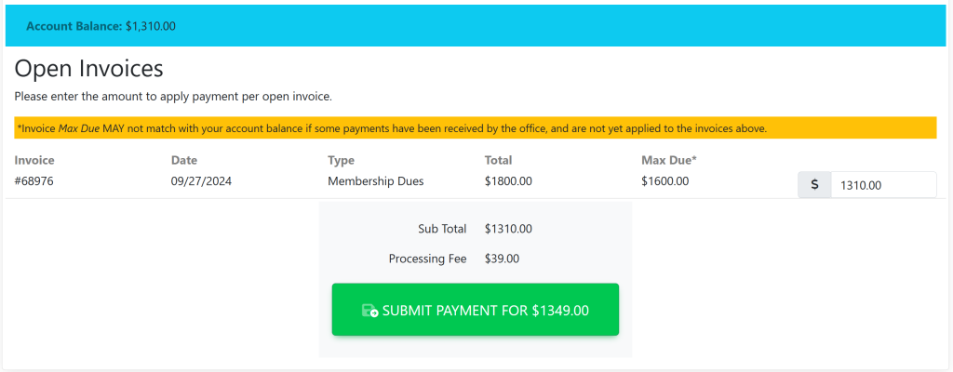This screenshot has height=372, width=953.
Task: Click the invoice payment amount input field
Action: (x=882, y=185)
